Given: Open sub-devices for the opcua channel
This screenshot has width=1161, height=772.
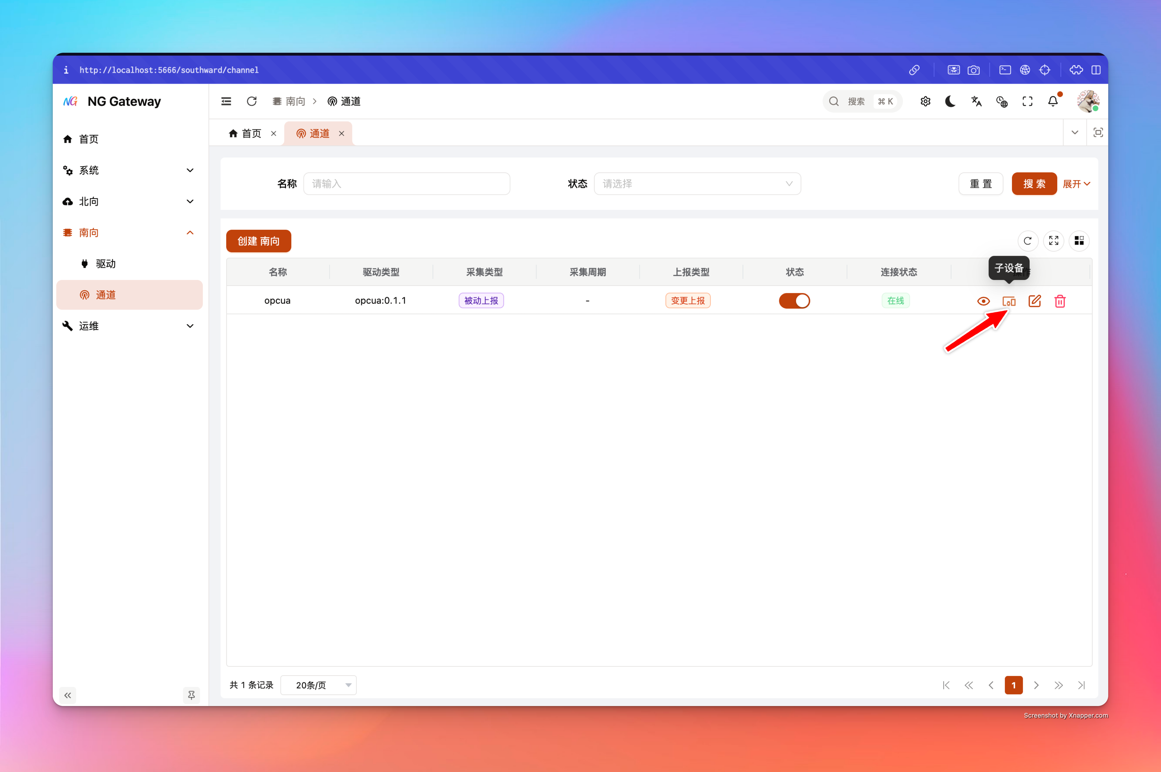Looking at the screenshot, I should pos(1008,301).
